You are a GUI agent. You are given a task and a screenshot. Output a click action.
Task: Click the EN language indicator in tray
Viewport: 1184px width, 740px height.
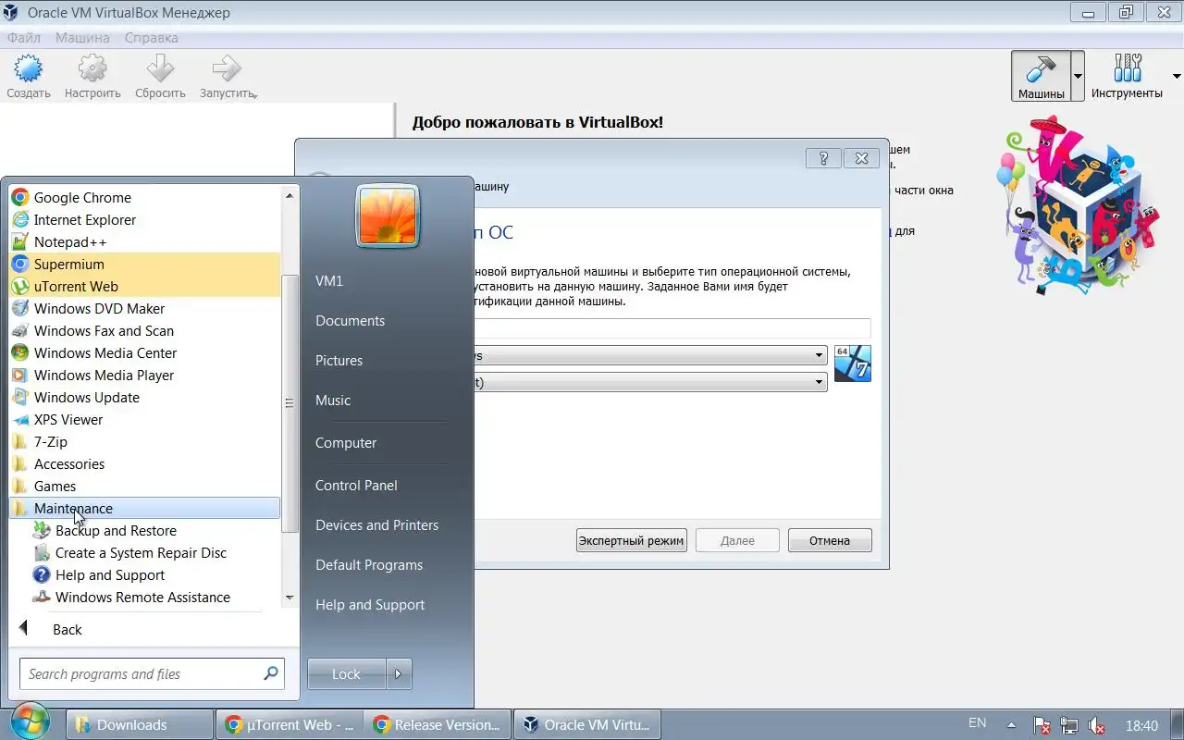977,723
